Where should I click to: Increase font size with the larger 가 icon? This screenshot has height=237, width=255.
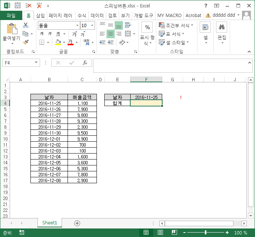[x=75, y=34]
